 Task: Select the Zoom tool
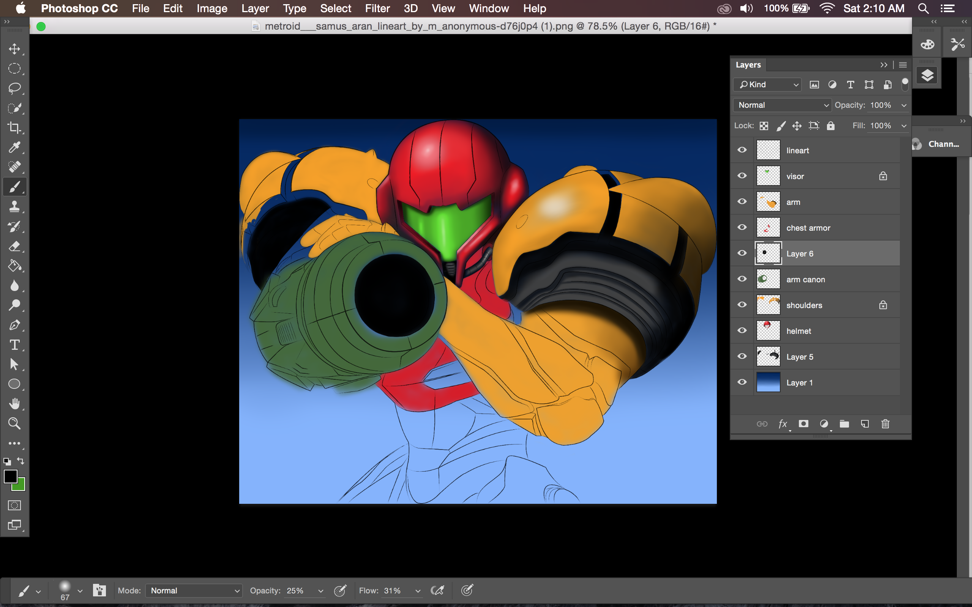(14, 423)
